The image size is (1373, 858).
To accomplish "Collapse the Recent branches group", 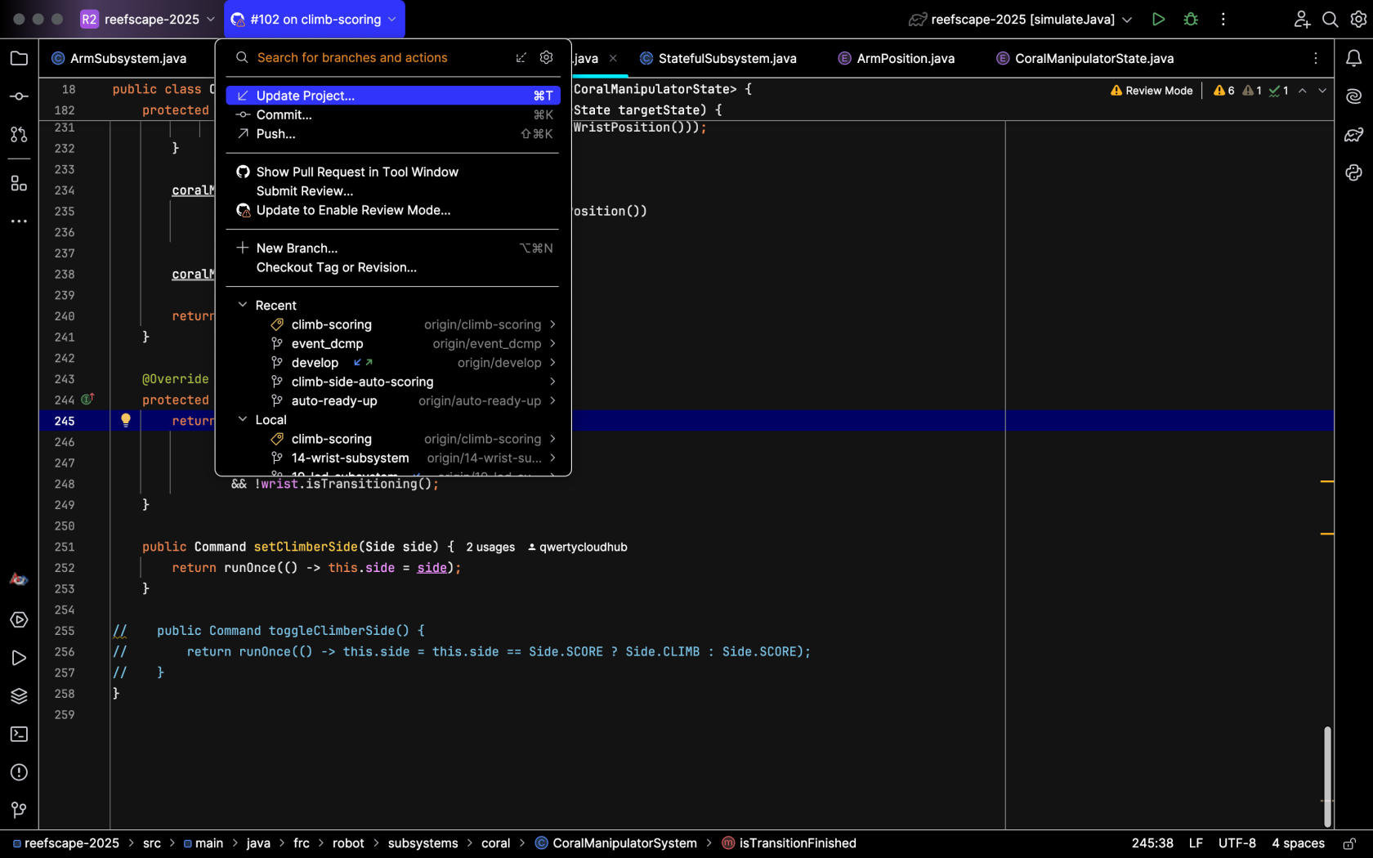I will click(243, 305).
